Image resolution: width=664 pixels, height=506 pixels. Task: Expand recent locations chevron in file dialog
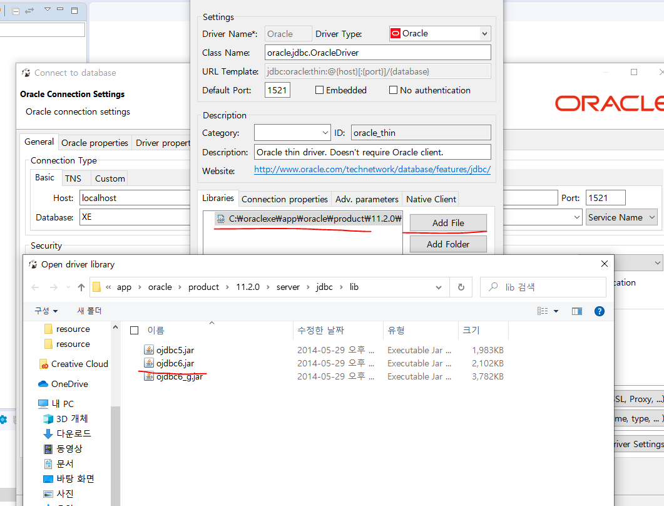(68, 287)
